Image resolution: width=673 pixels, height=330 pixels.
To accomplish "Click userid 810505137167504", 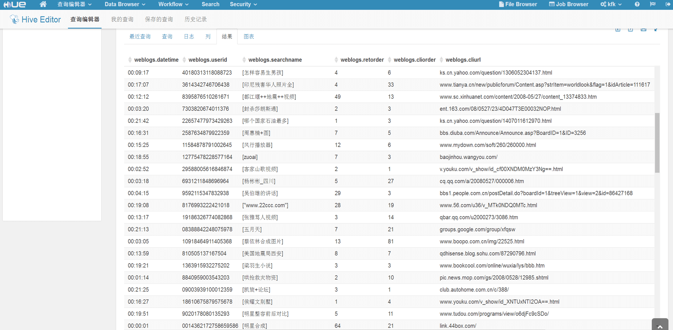I will point(204,253).
